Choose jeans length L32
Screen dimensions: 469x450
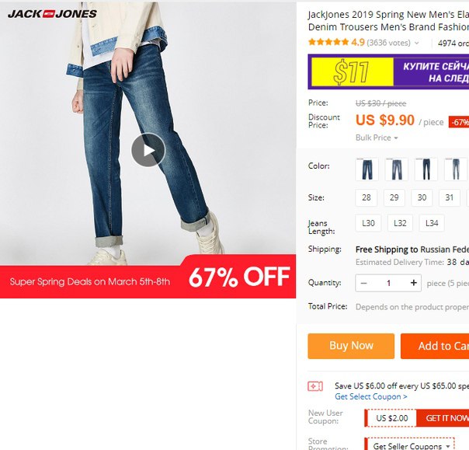(400, 223)
